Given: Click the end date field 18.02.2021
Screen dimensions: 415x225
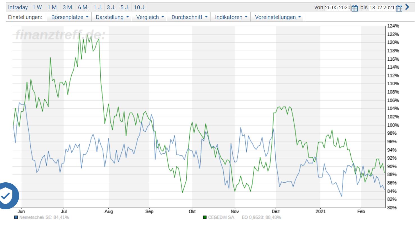Looking at the screenshot, I should pyautogui.click(x=382, y=8).
